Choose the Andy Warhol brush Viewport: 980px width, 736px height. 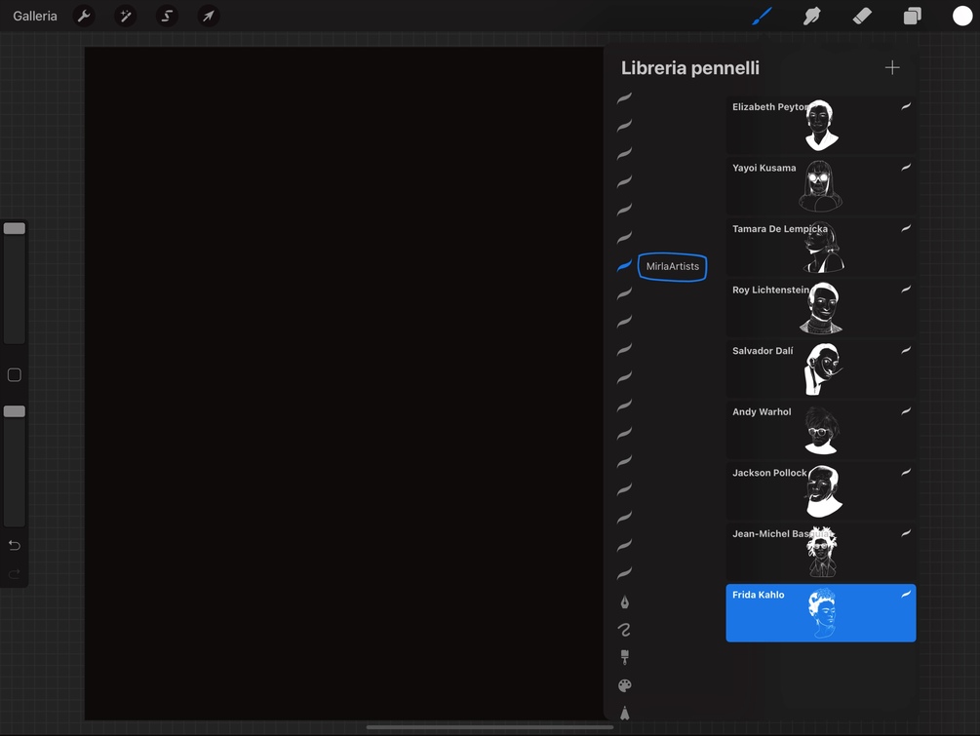(821, 430)
